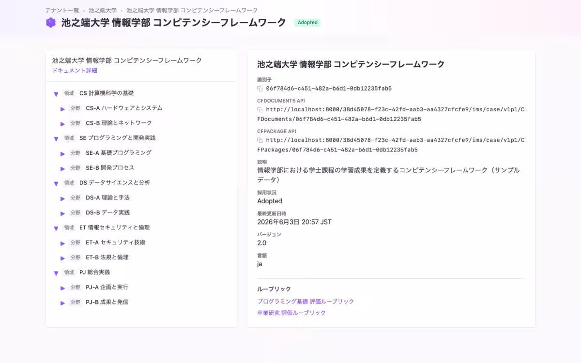Open the ドキュメント詳細 link
The height and width of the screenshot is (363, 581).
(75, 71)
